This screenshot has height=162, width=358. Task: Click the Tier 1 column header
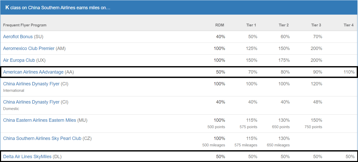251,25
